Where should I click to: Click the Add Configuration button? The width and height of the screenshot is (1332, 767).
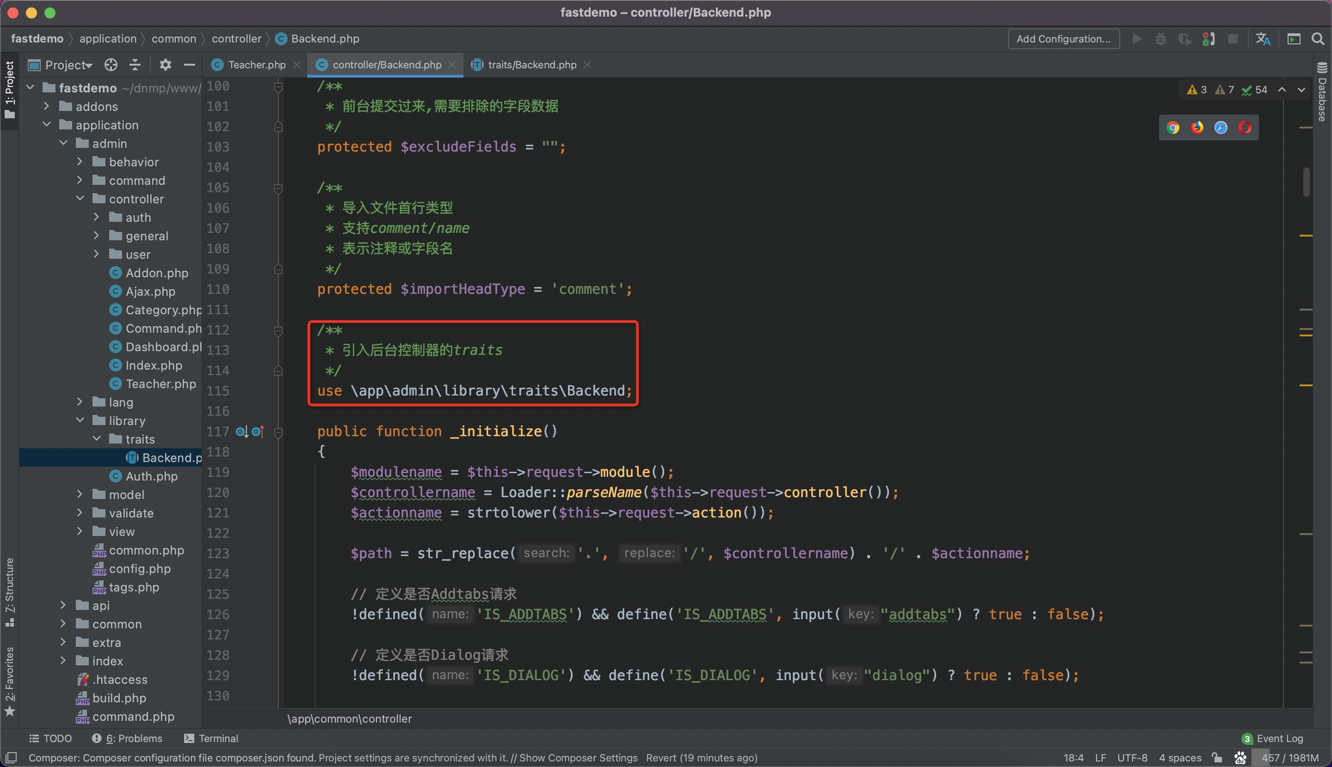click(x=1063, y=39)
